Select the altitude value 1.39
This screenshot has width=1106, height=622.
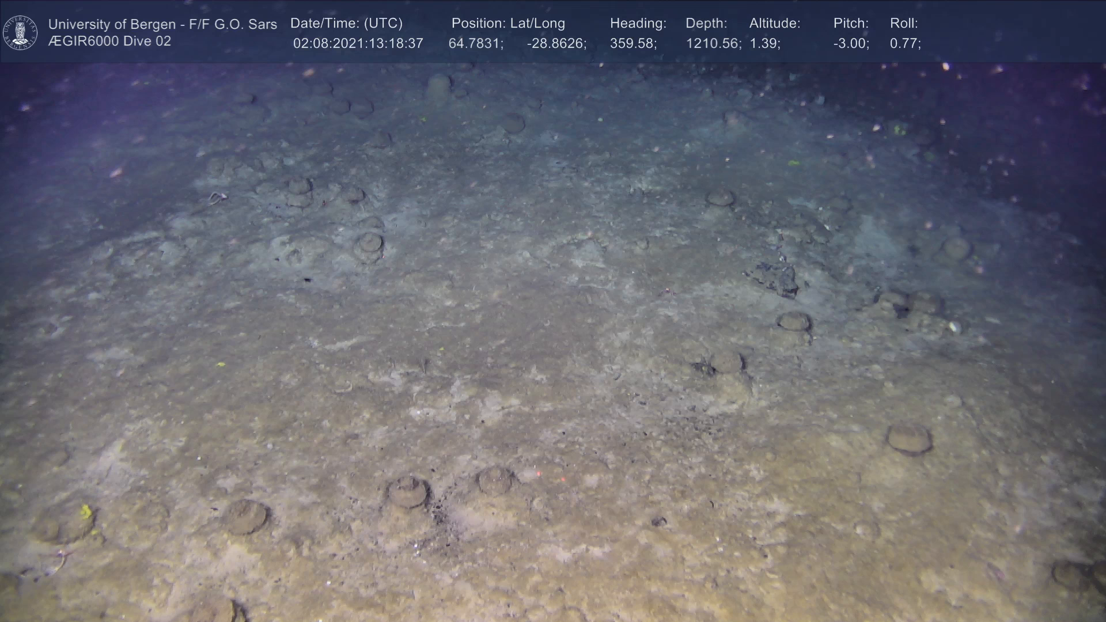(764, 44)
